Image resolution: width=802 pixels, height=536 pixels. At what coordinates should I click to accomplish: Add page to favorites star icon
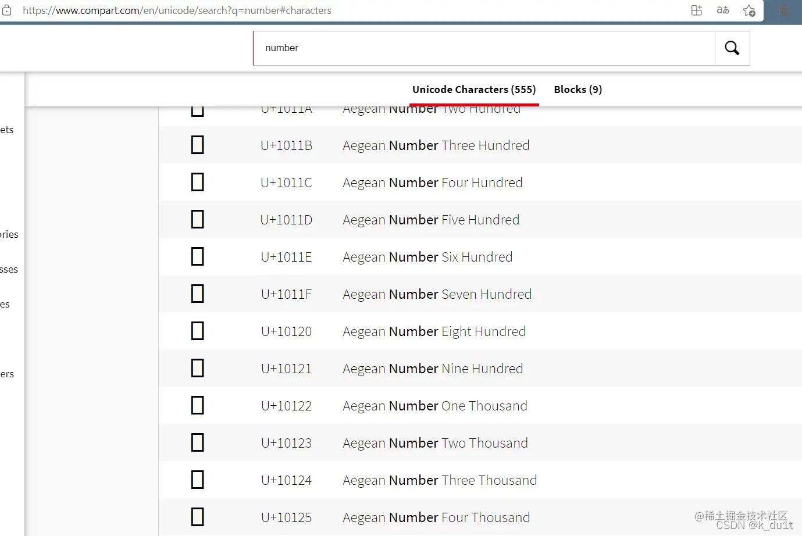749,10
